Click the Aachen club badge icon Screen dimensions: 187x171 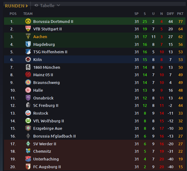(28, 36)
